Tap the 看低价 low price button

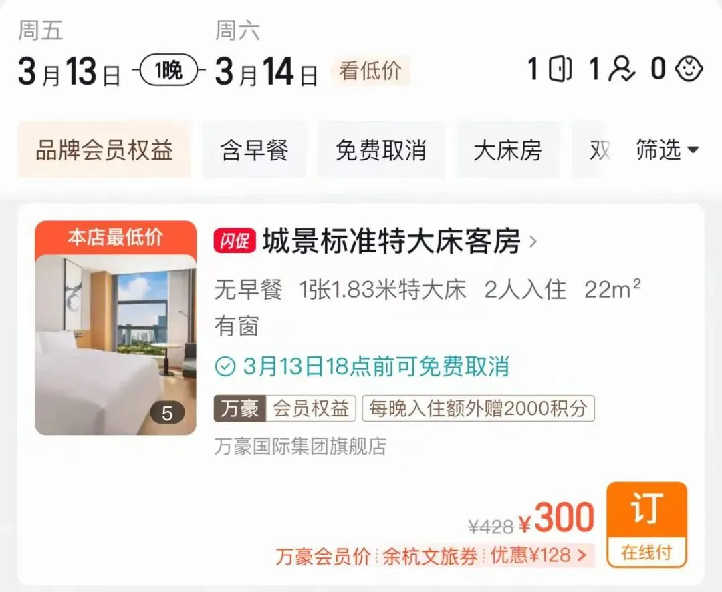(370, 71)
